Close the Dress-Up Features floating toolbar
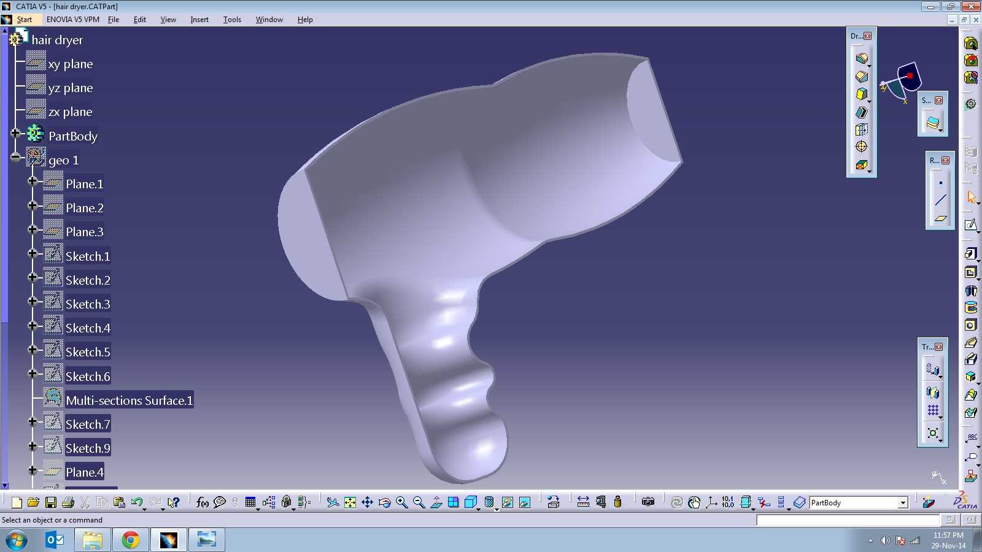Image resolution: width=982 pixels, height=552 pixels. click(868, 36)
